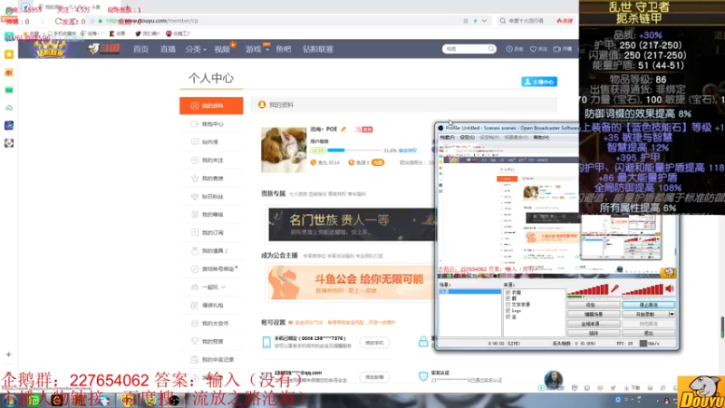The image size is (725, 408).
Task: Open 游戏帐号绑定 sidebar item
Action: click(211, 268)
